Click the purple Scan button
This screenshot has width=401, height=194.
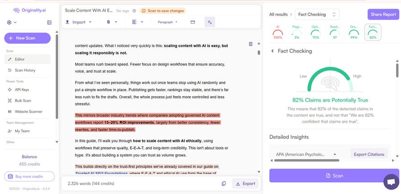pos(334,176)
